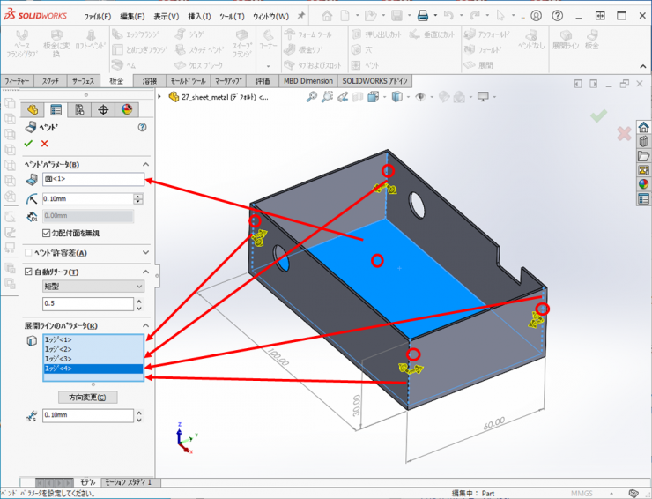The image size is (652, 499).
Task: Click the bend radius 0.10mm input field
Action: point(86,199)
